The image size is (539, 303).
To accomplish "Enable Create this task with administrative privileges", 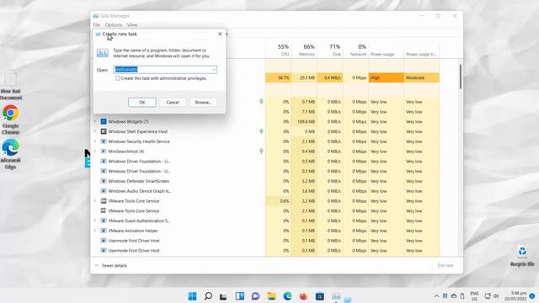I will pos(118,78).
